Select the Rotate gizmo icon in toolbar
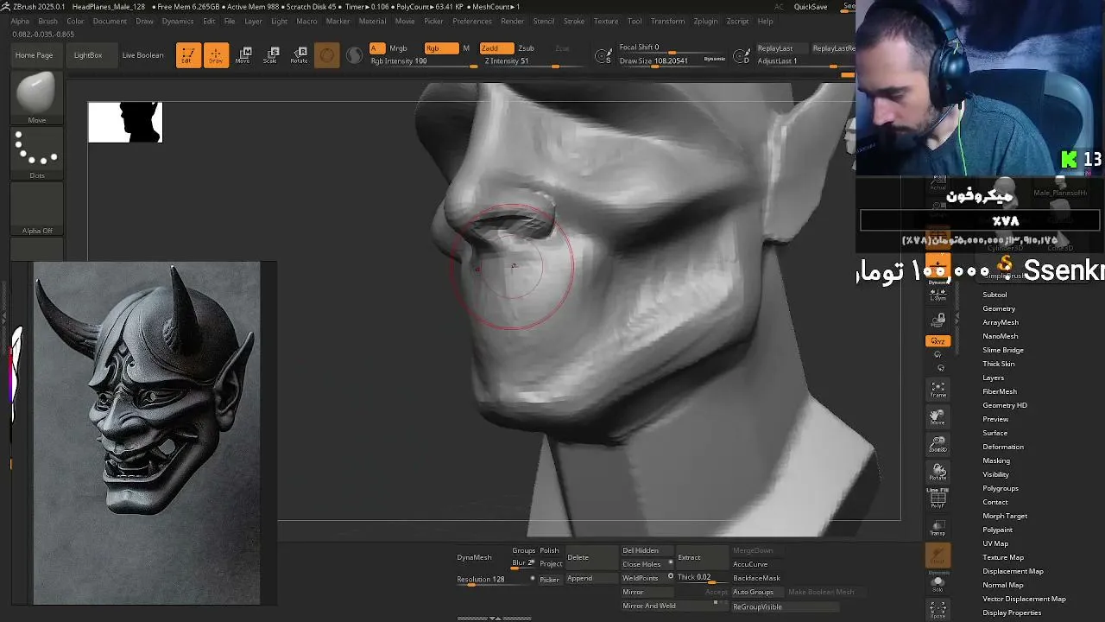Viewport: 1105px width, 622px height. coord(299,55)
